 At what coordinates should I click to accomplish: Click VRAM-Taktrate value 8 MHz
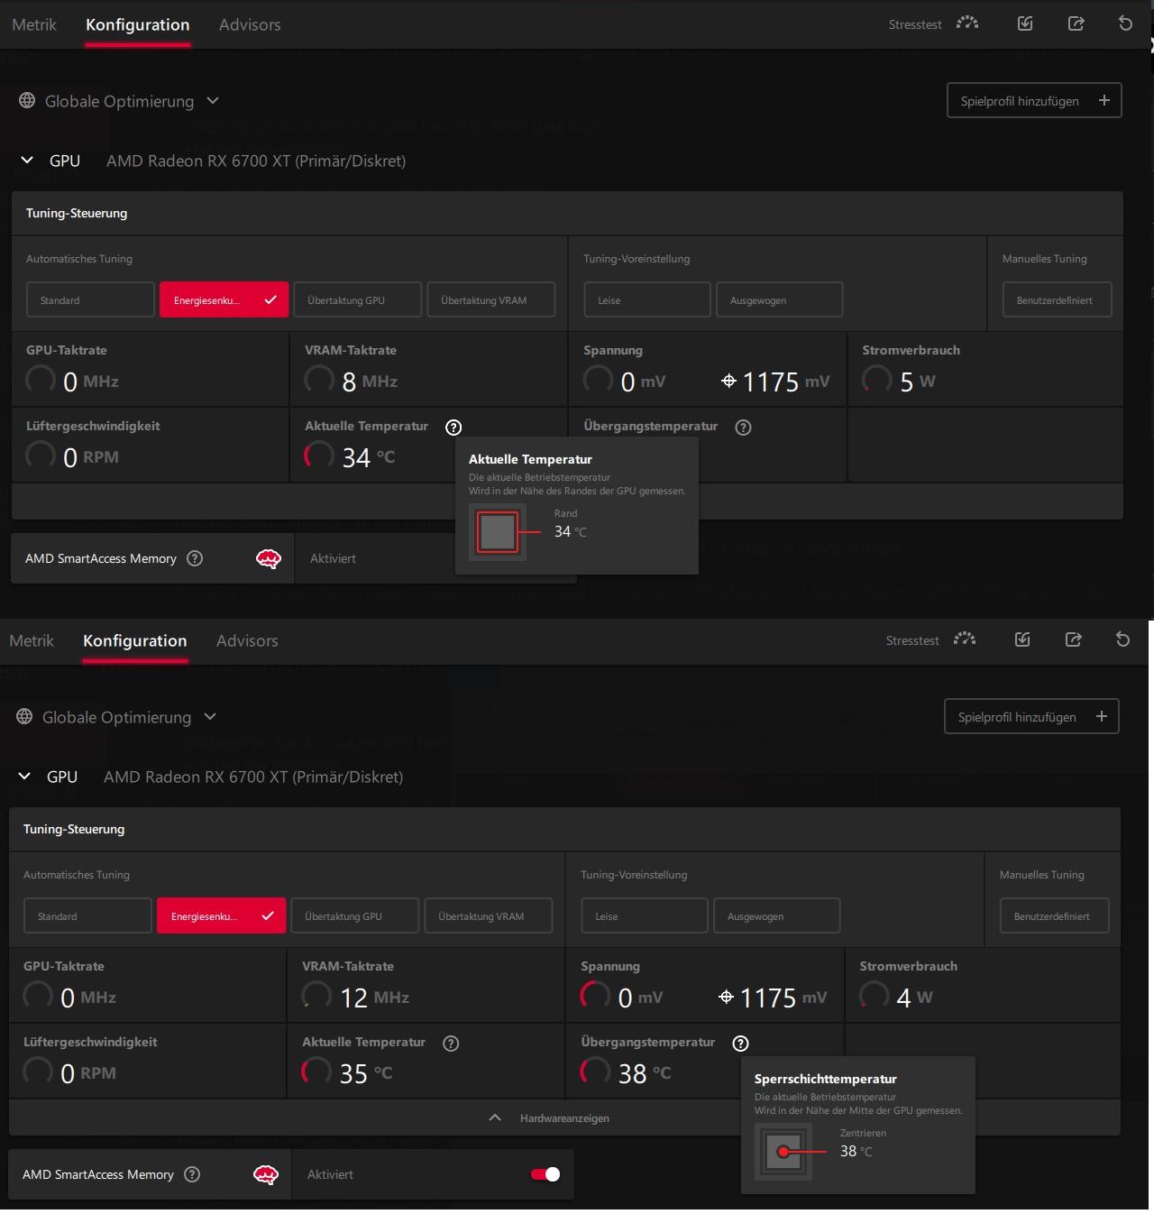370,382
